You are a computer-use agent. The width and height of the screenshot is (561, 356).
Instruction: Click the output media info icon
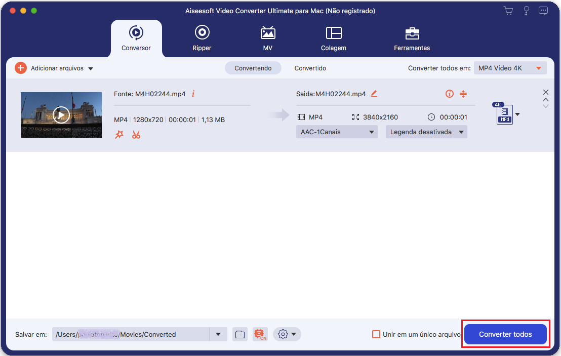click(449, 94)
